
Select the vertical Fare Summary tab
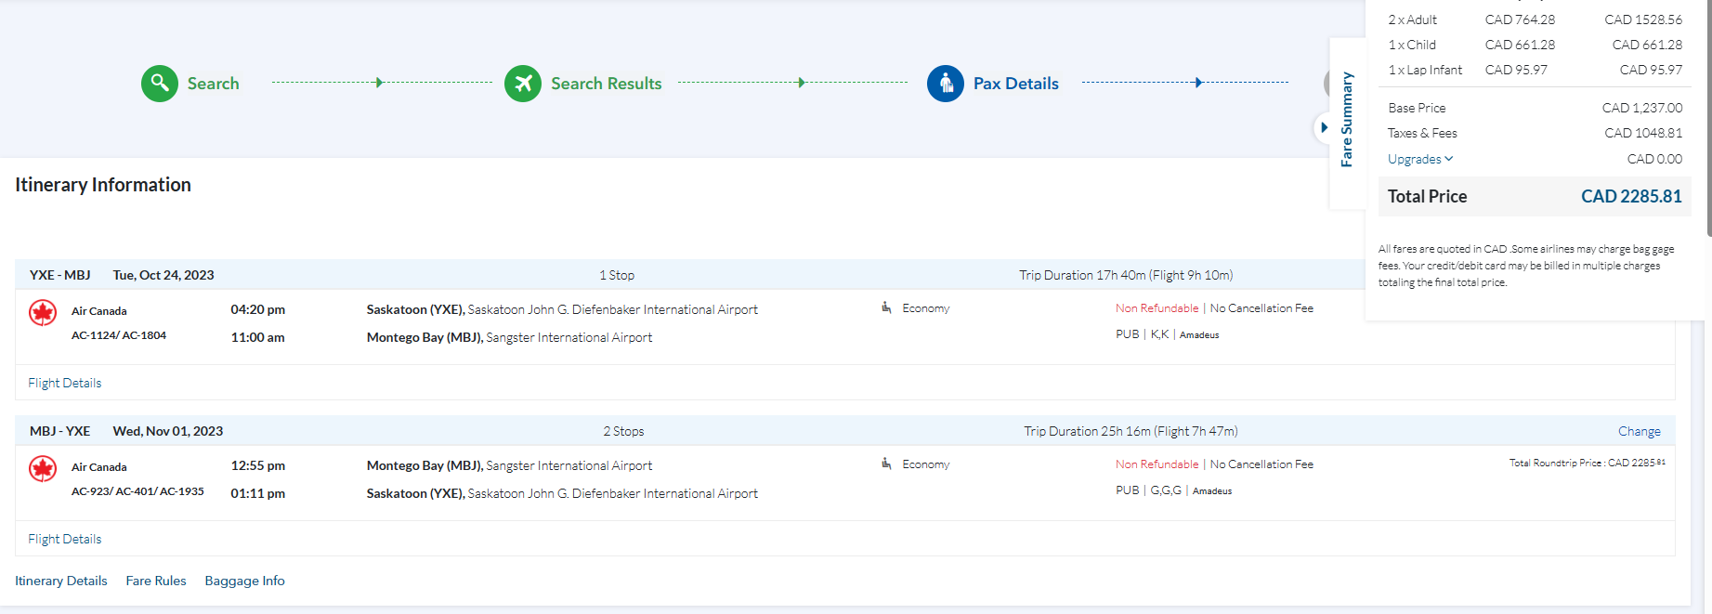click(x=1347, y=119)
